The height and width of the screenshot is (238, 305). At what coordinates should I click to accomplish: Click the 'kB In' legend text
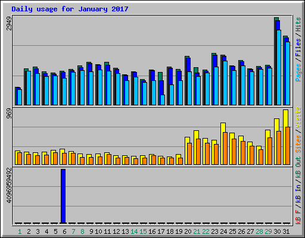click(x=298, y=193)
